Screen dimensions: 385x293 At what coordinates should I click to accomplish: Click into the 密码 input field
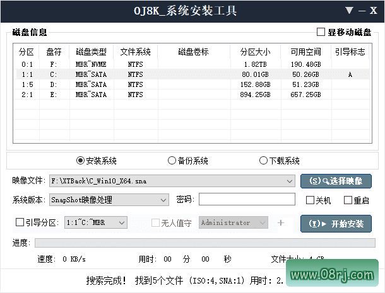[247, 199]
